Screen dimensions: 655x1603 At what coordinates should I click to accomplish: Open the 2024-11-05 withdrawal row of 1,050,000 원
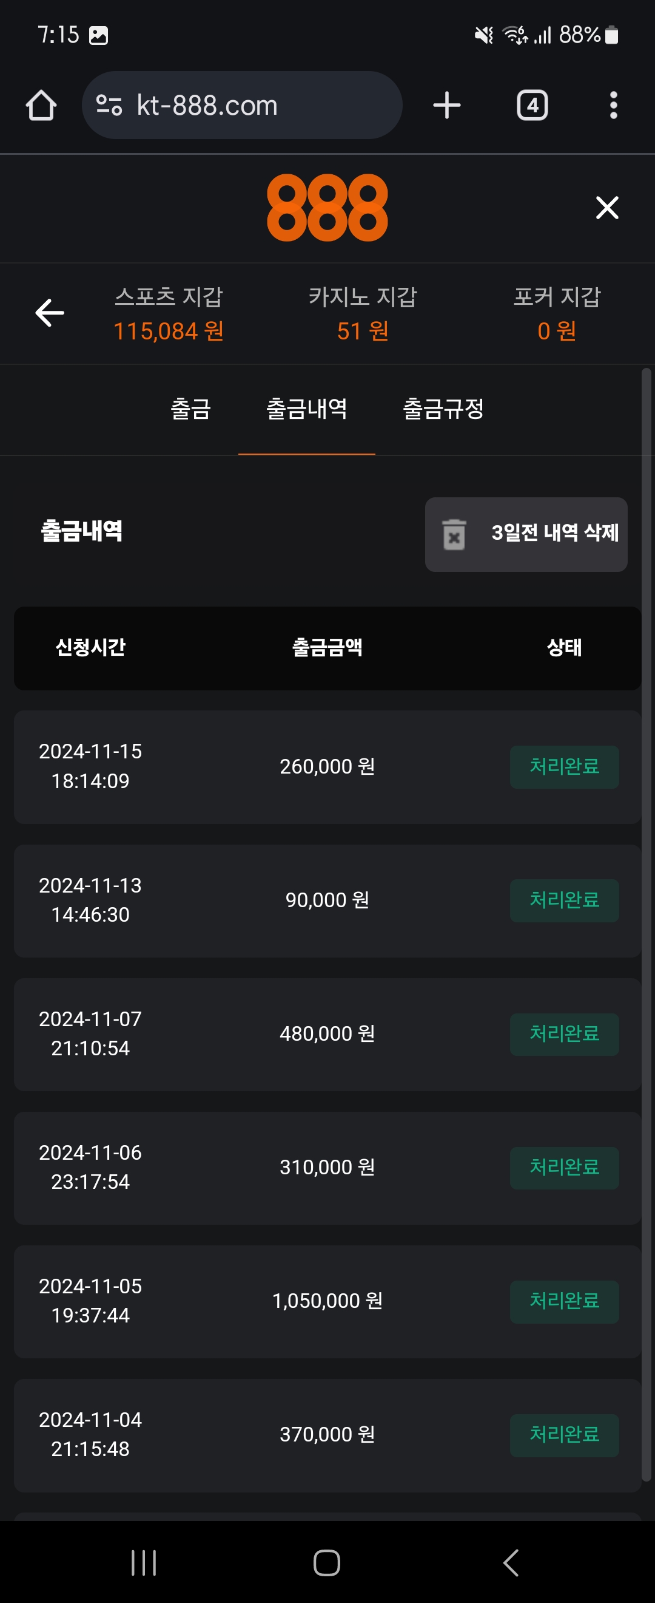tap(327, 1301)
